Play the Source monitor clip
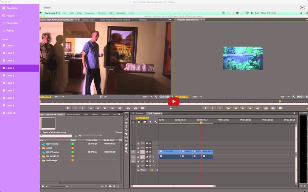Screen dimensions: 308x192 [105, 108]
